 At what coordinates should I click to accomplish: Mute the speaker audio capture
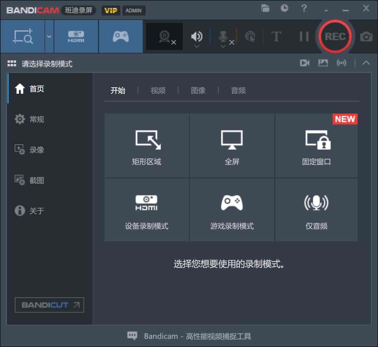coord(196,35)
